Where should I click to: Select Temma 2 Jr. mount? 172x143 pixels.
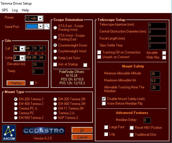tap(55, 113)
